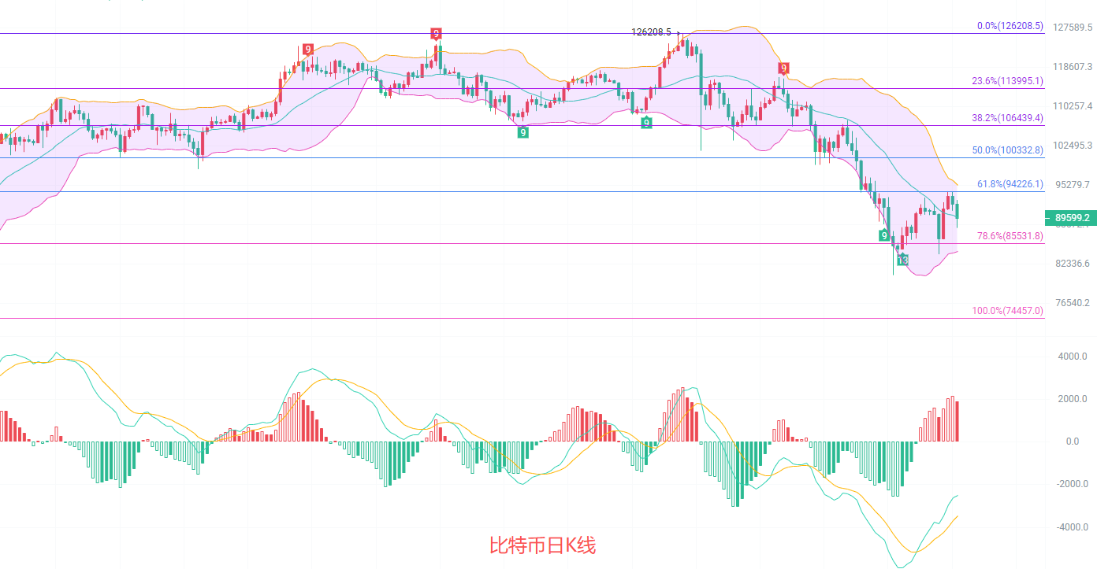Screen dimensions: 1097x569
Task: Click the 4000.0 MACD axis label
Action: tap(1073, 357)
